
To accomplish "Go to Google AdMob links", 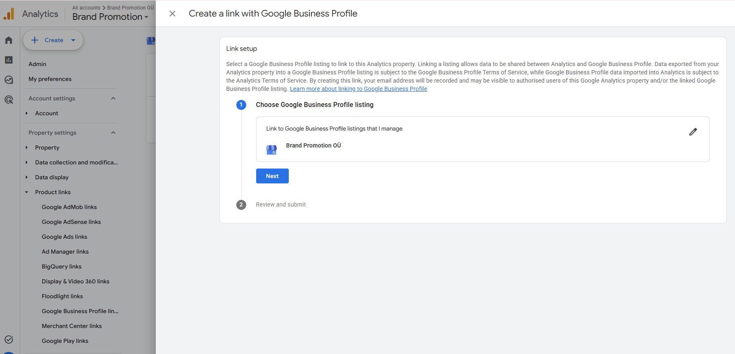I will point(69,207).
